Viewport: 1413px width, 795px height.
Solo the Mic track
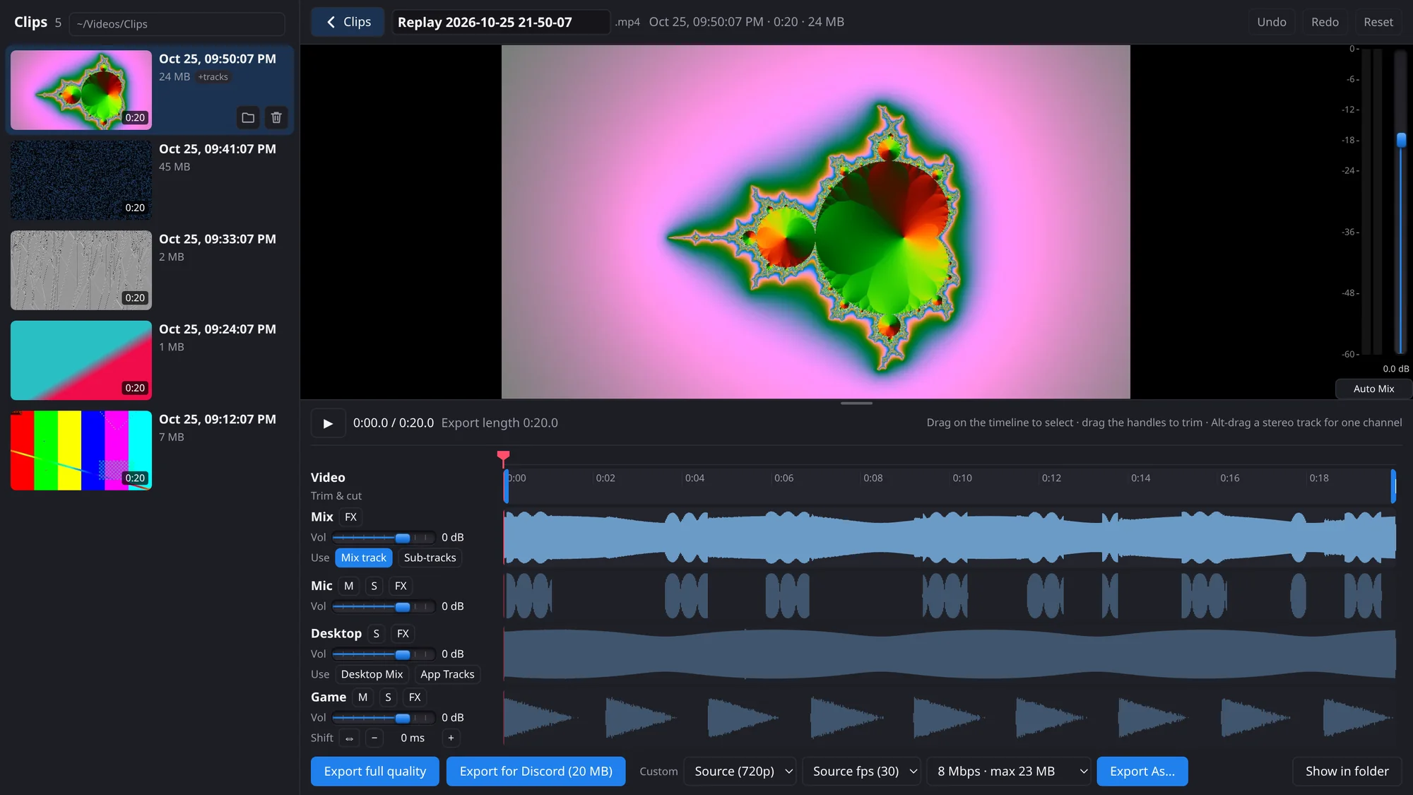(374, 586)
